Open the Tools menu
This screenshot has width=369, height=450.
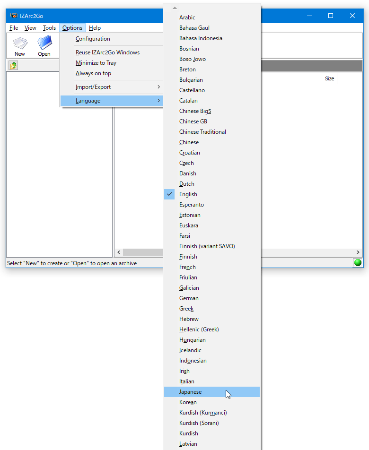(x=49, y=28)
